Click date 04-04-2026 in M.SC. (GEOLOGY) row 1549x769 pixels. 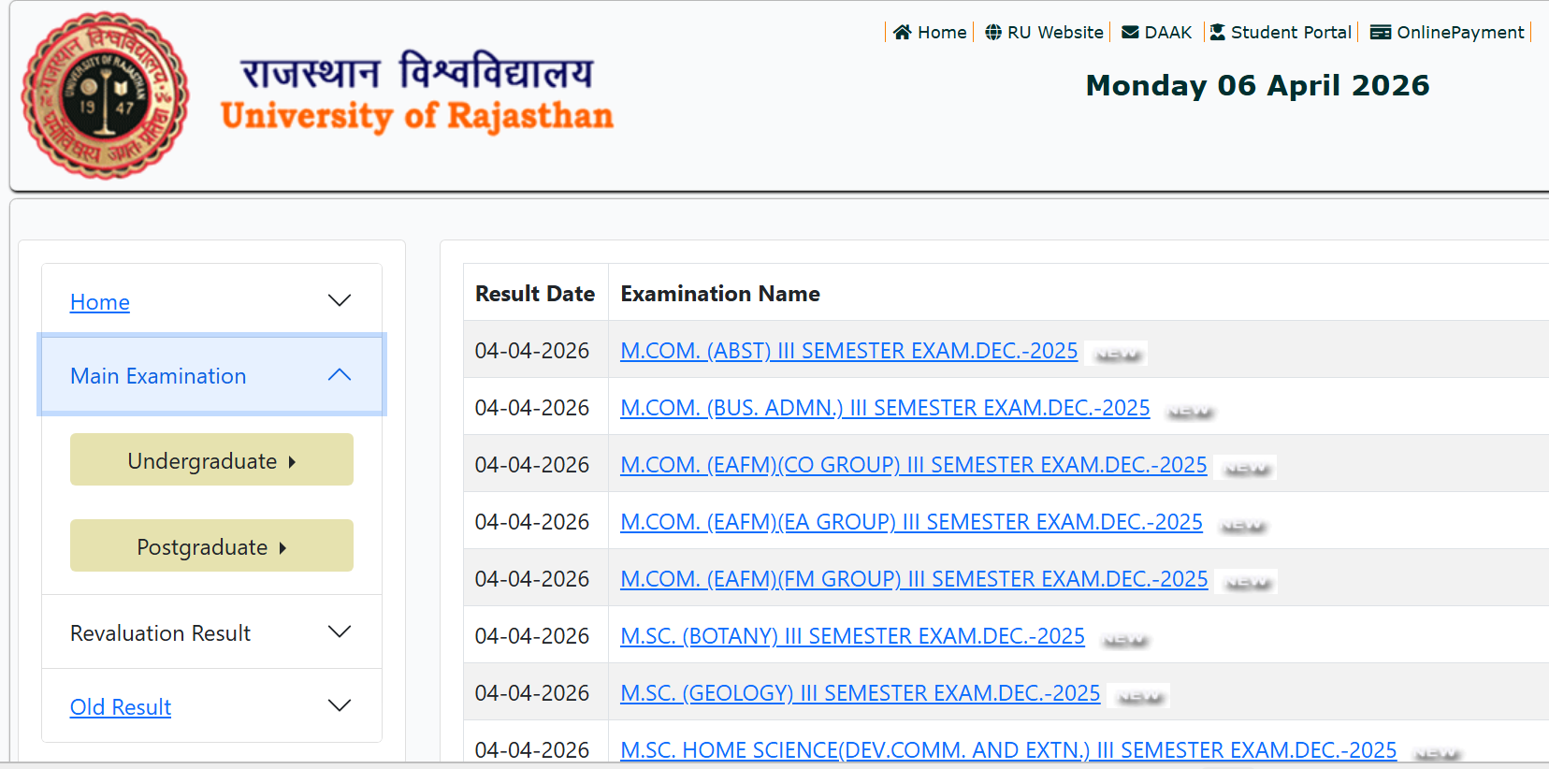532,693
